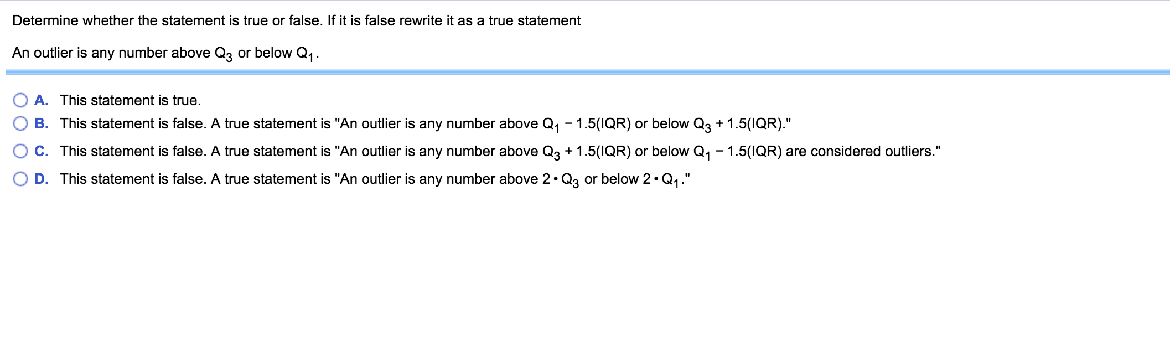Image resolution: width=1170 pixels, height=351 pixels.
Task: Click option A's answer text
Action: (x=130, y=99)
